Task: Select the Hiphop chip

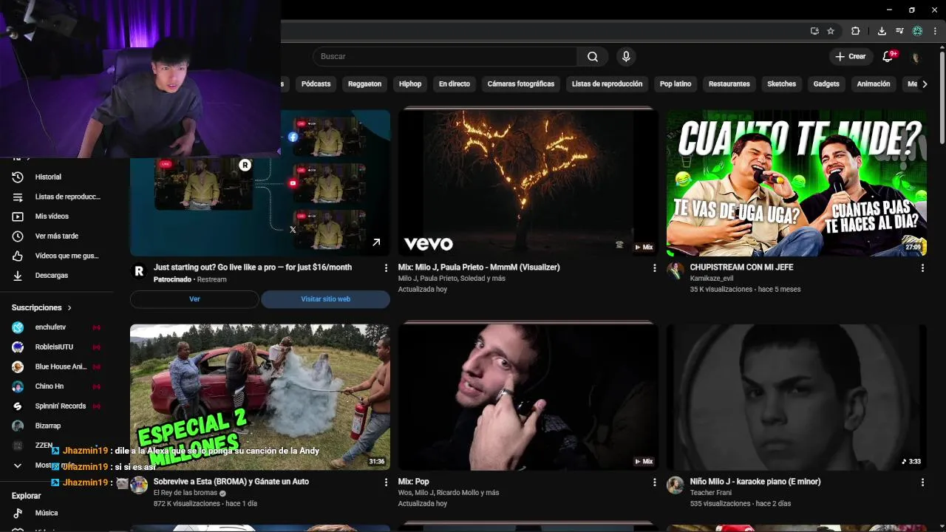Action: (x=410, y=84)
